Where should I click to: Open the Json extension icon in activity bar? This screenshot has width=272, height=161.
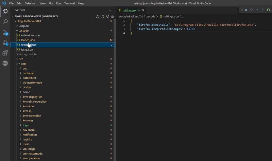pos(5,63)
